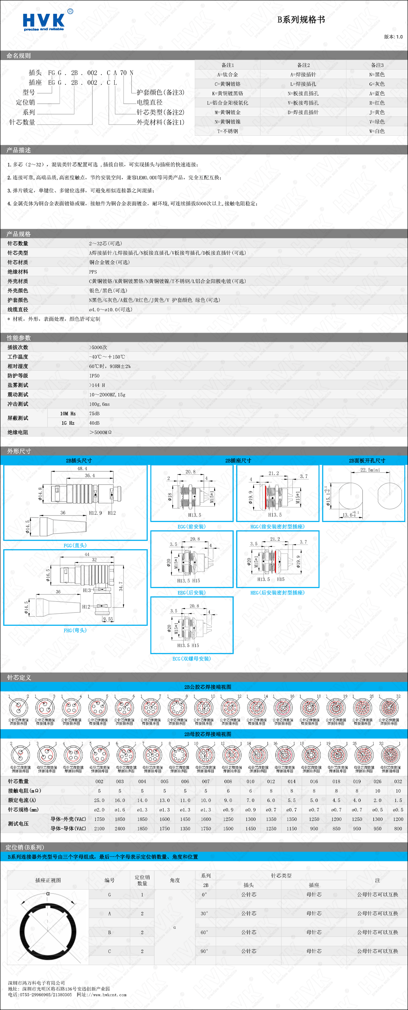The height and width of the screenshot is (1010, 408).
Task: Click the female 2-pin insert diagram
Action: pos(20,756)
